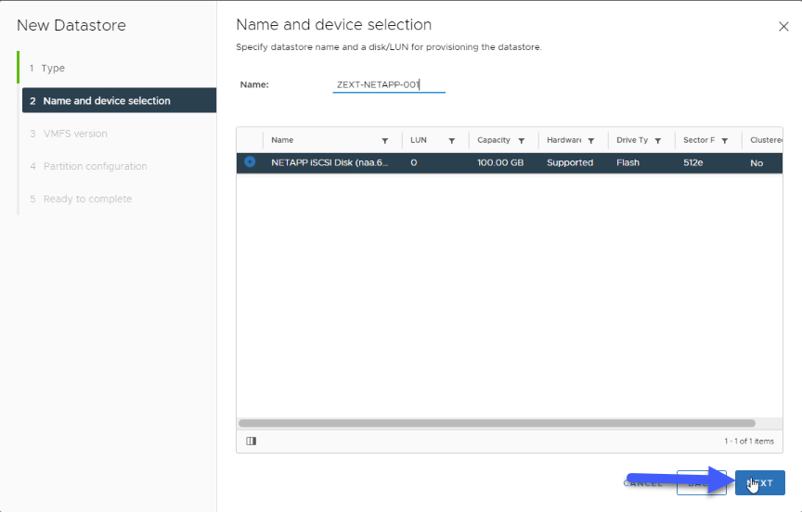Image resolution: width=802 pixels, height=512 pixels.
Task: Open step 2 Name and device selection
Action: point(119,101)
